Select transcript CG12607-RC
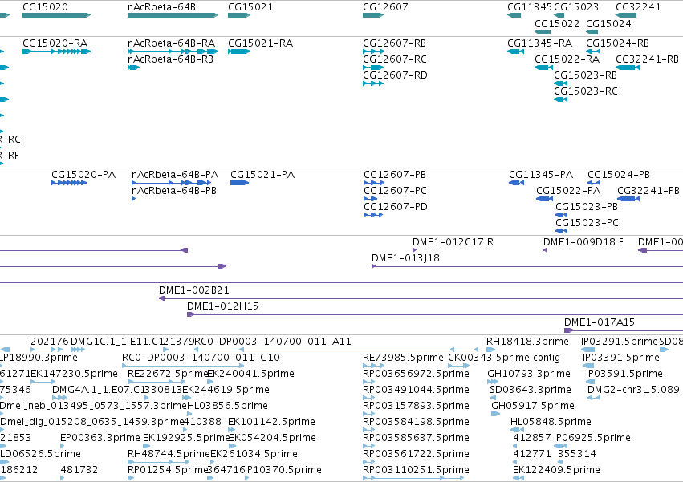The width and height of the screenshot is (683, 482). (x=373, y=67)
